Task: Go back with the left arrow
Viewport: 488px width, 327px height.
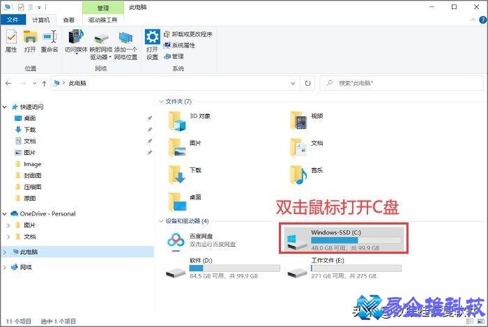Action: [x=8, y=83]
